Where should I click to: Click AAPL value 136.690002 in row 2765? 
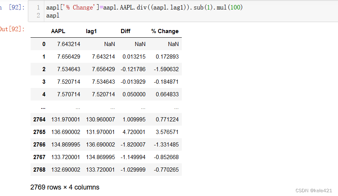click(x=66, y=132)
